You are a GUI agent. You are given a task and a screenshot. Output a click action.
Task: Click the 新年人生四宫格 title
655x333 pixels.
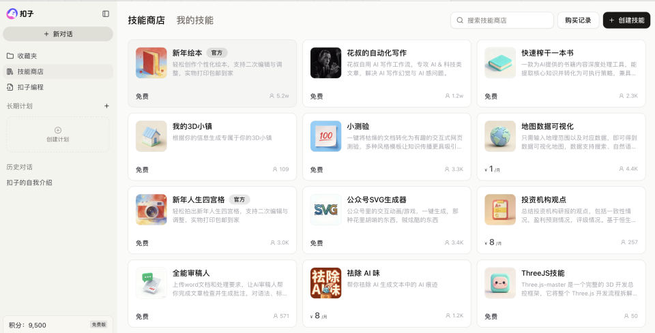pos(199,200)
